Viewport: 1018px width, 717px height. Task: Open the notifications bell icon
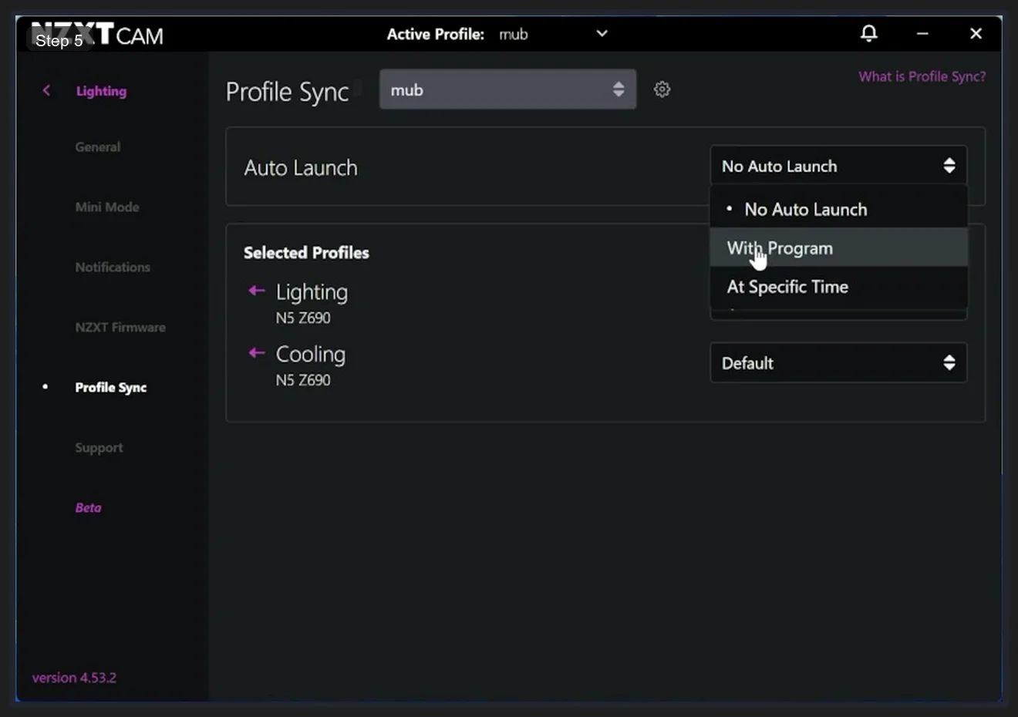(x=868, y=33)
